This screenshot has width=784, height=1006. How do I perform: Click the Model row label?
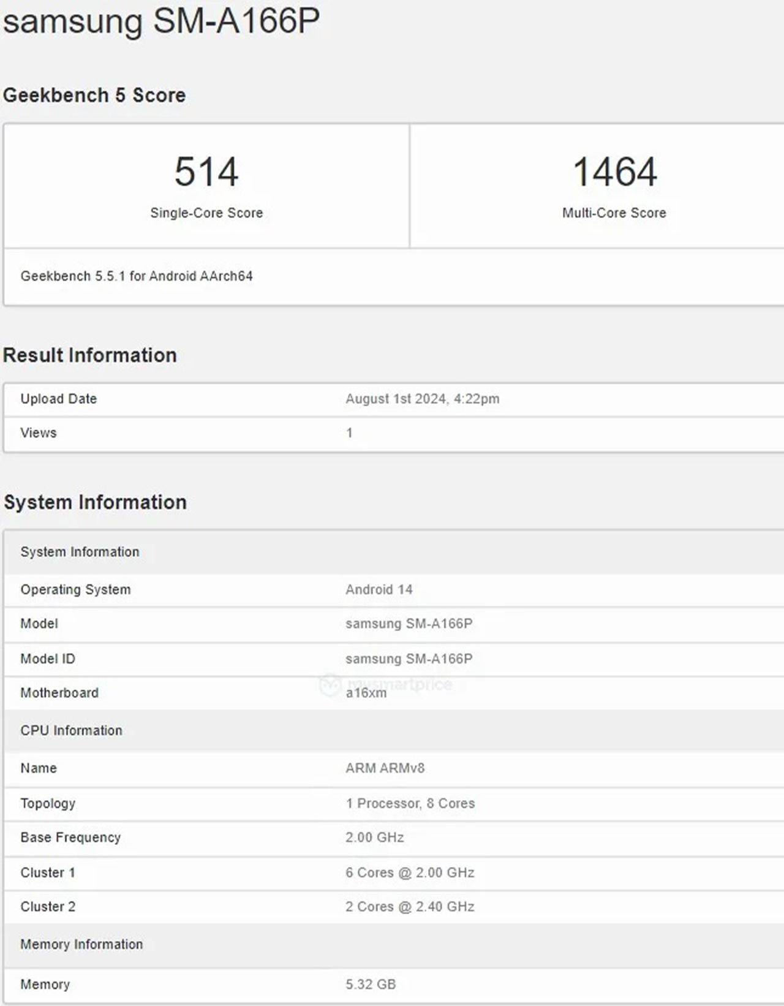coord(39,624)
